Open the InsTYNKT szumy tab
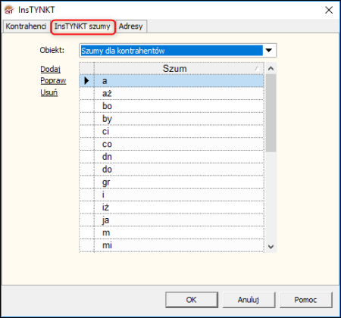 pyautogui.click(x=83, y=26)
